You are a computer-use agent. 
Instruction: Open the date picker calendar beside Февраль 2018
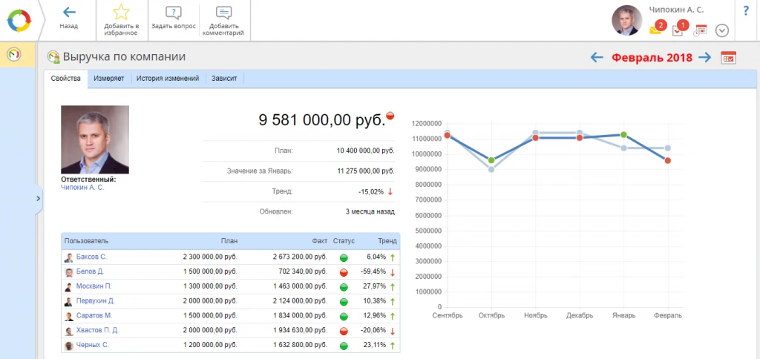(729, 58)
